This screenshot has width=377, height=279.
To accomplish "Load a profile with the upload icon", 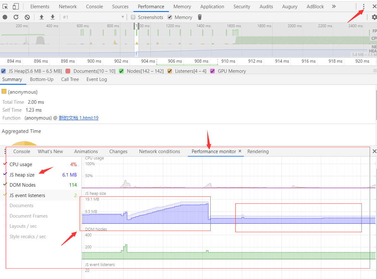I will 41,17.
